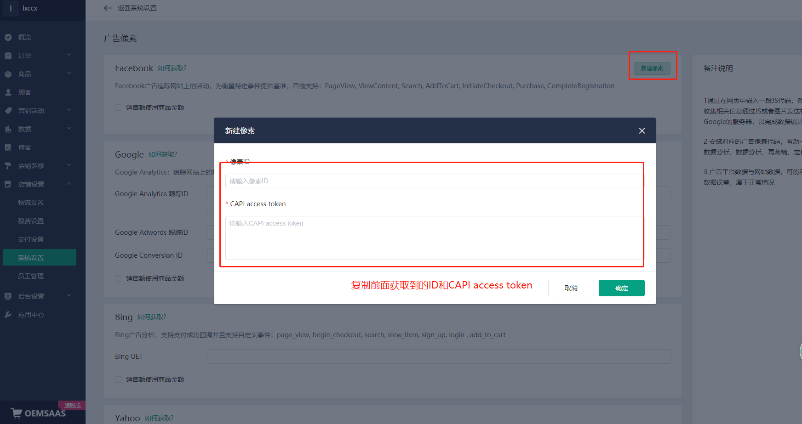Click the 博客 blog icon
The height and width of the screenshot is (424, 802).
tap(8, 147)
